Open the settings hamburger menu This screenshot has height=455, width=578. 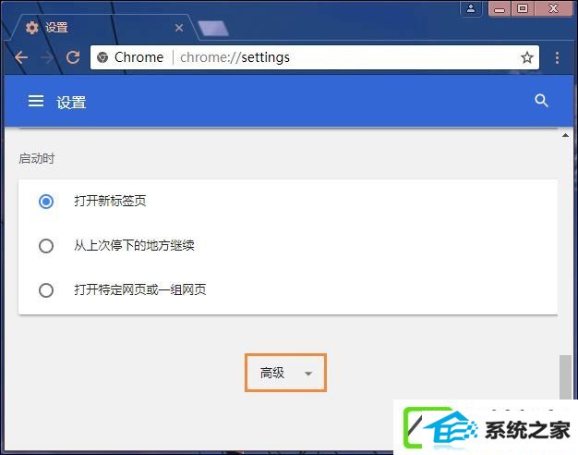tap(36, 101)
